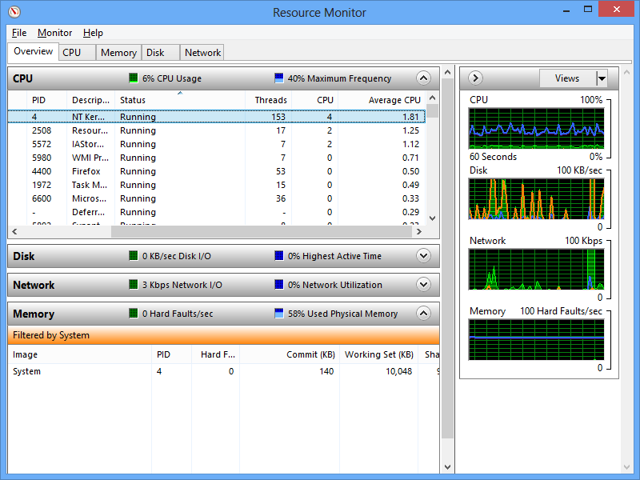
Task: Sort by Average CPU column header
Action: coord(382,100)
